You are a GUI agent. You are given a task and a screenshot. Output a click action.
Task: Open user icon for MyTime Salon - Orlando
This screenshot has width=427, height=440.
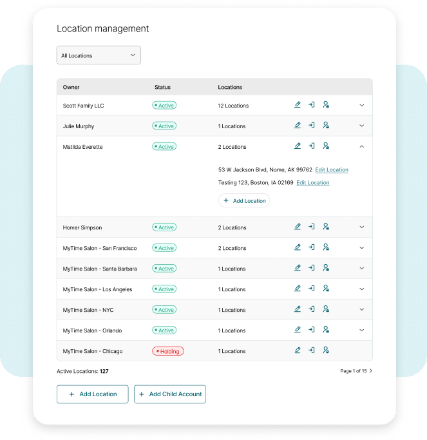click(x=326, y=330)
